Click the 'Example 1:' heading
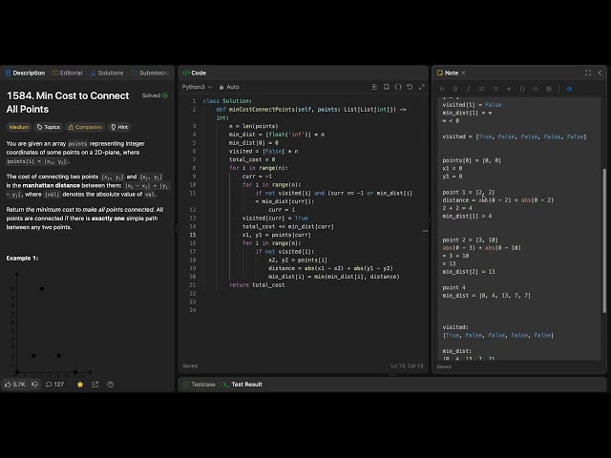The width and height of the screenshot is (611, 458). coord(22,259)
